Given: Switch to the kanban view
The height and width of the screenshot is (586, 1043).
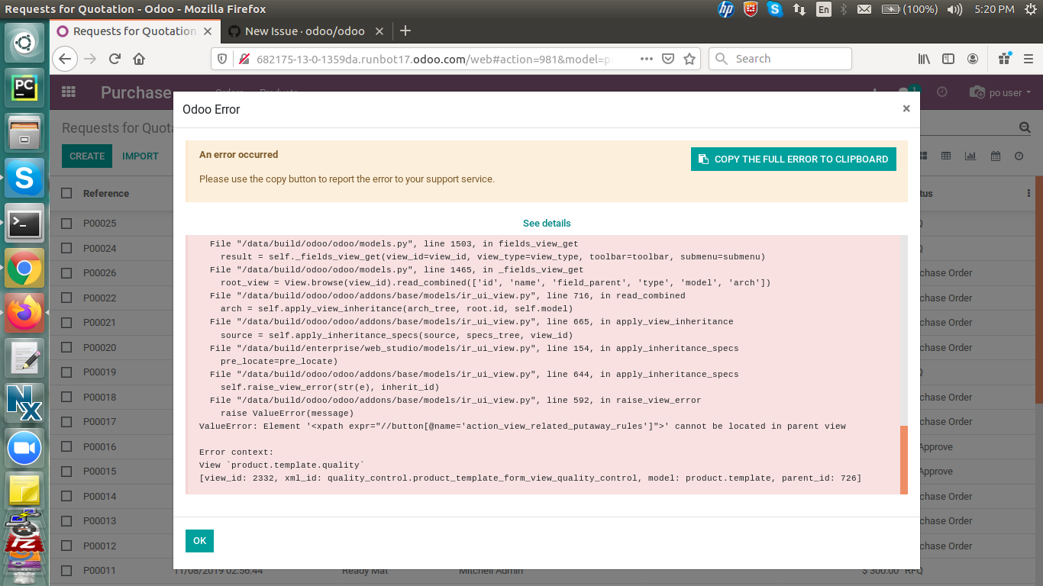Looking at the screenshot, I should point(922,156).
